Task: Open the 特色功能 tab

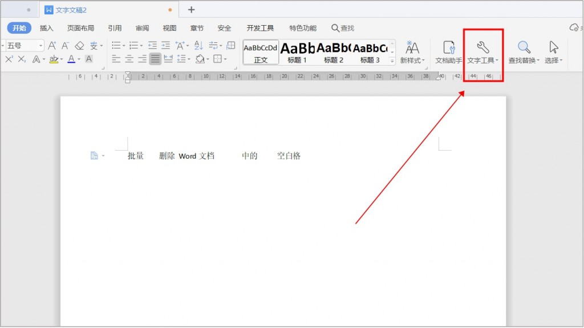Action: point(303,28)
